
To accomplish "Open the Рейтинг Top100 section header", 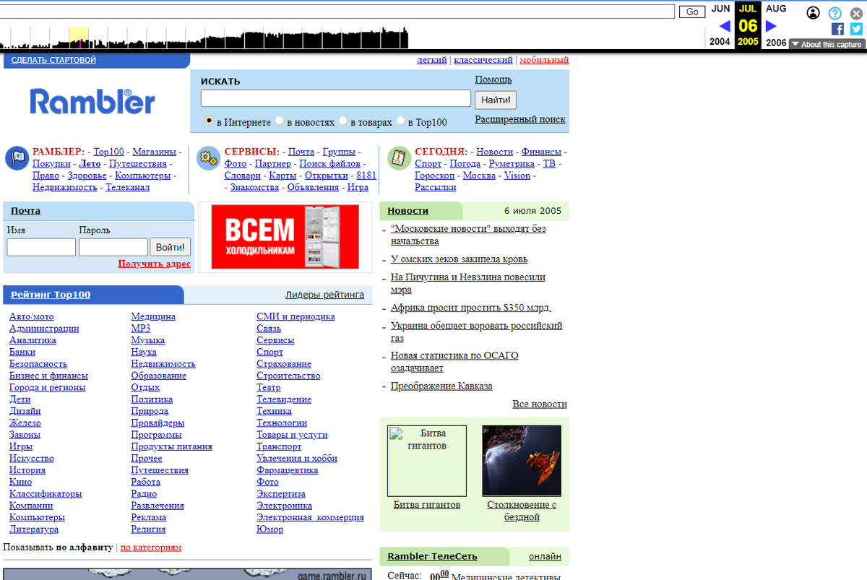I will (x=51, y=295).
